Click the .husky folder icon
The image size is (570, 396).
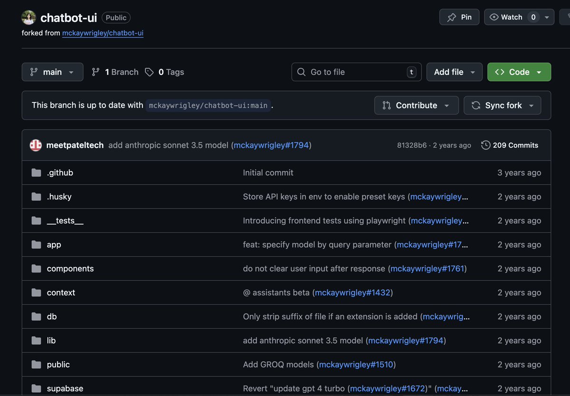point(36,196)
